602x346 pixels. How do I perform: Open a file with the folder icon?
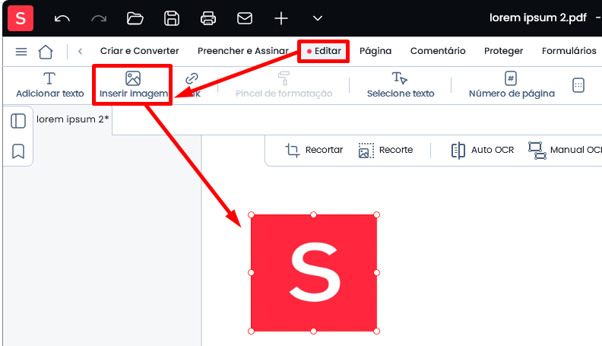click(135, 18)
